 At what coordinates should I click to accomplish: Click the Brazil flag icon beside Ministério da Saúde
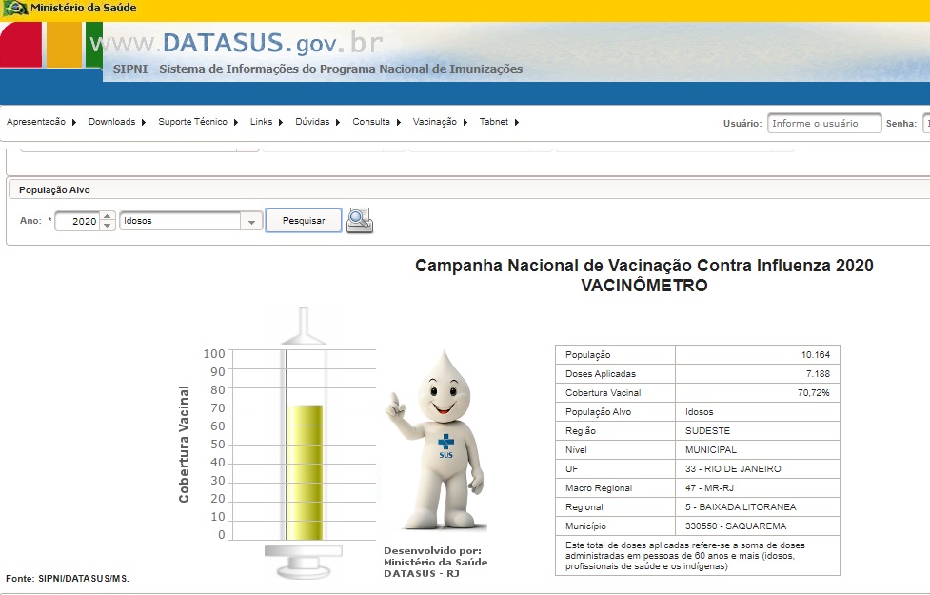15,9
